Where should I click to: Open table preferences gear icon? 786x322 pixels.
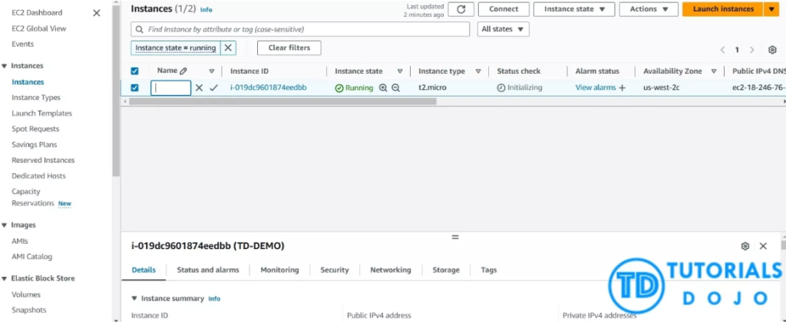coord(772,50)
